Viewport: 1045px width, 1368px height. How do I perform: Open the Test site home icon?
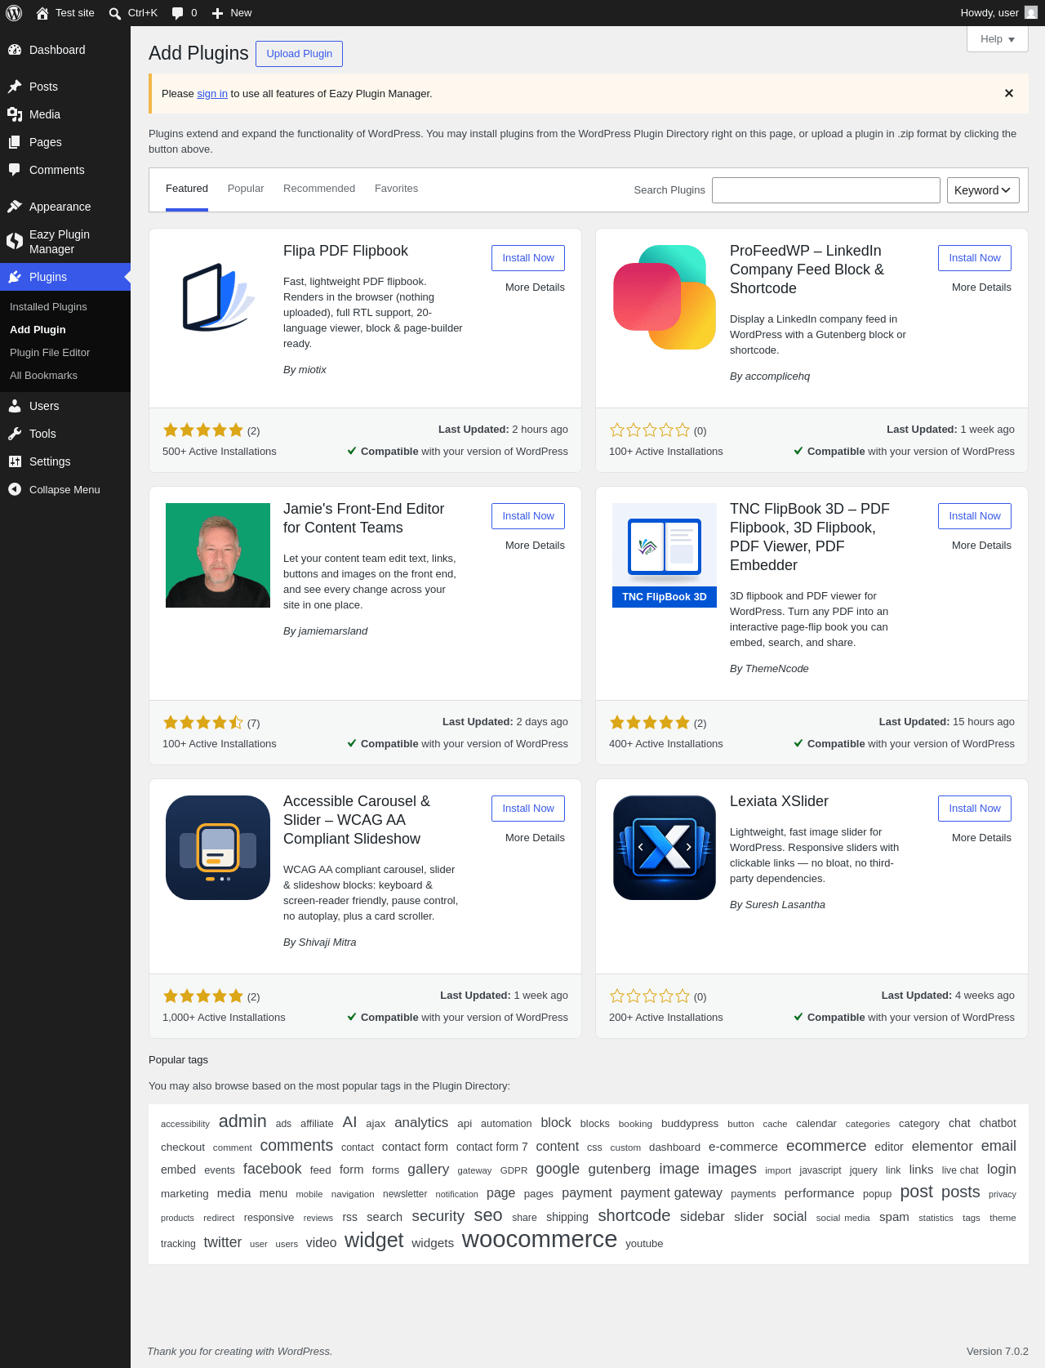point(42,13)
